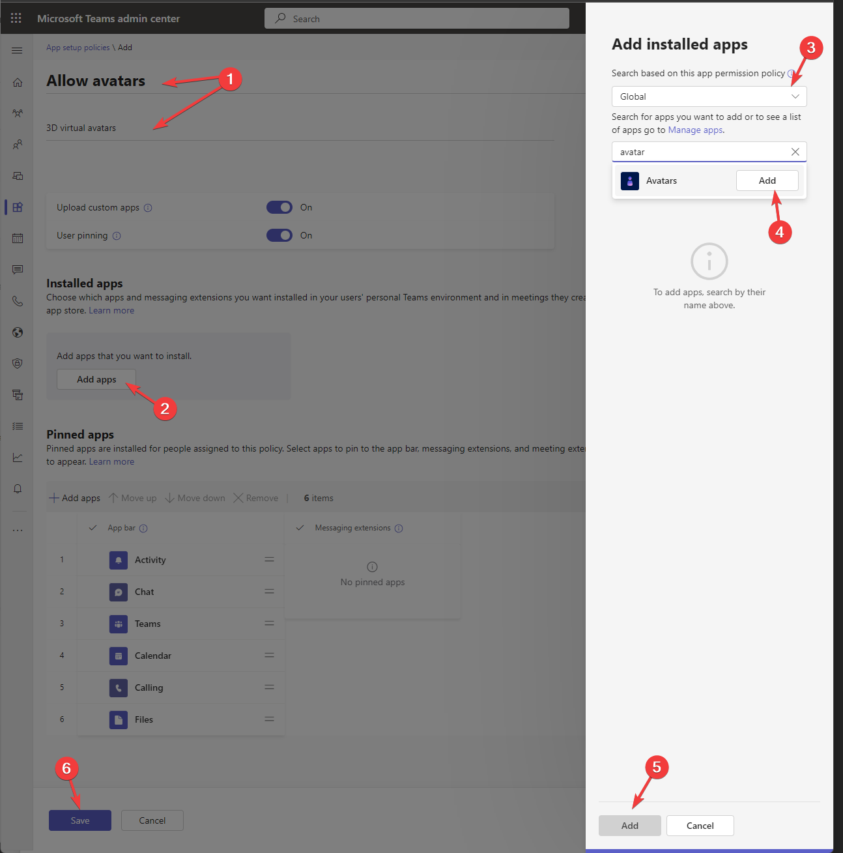
Task: Grab the reorder handle for Activity row
Action: (269, 560)
